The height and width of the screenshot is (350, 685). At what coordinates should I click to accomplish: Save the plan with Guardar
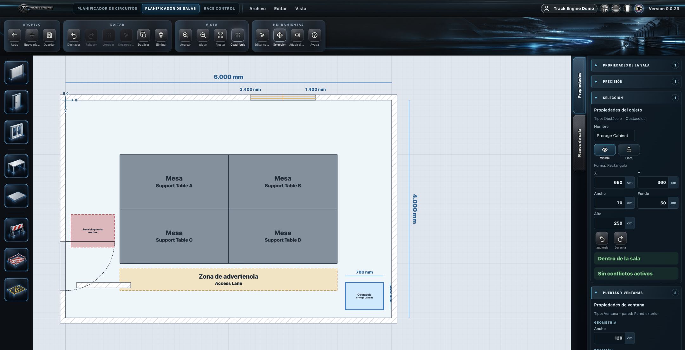pyautogui.click(x=49, y=35)
